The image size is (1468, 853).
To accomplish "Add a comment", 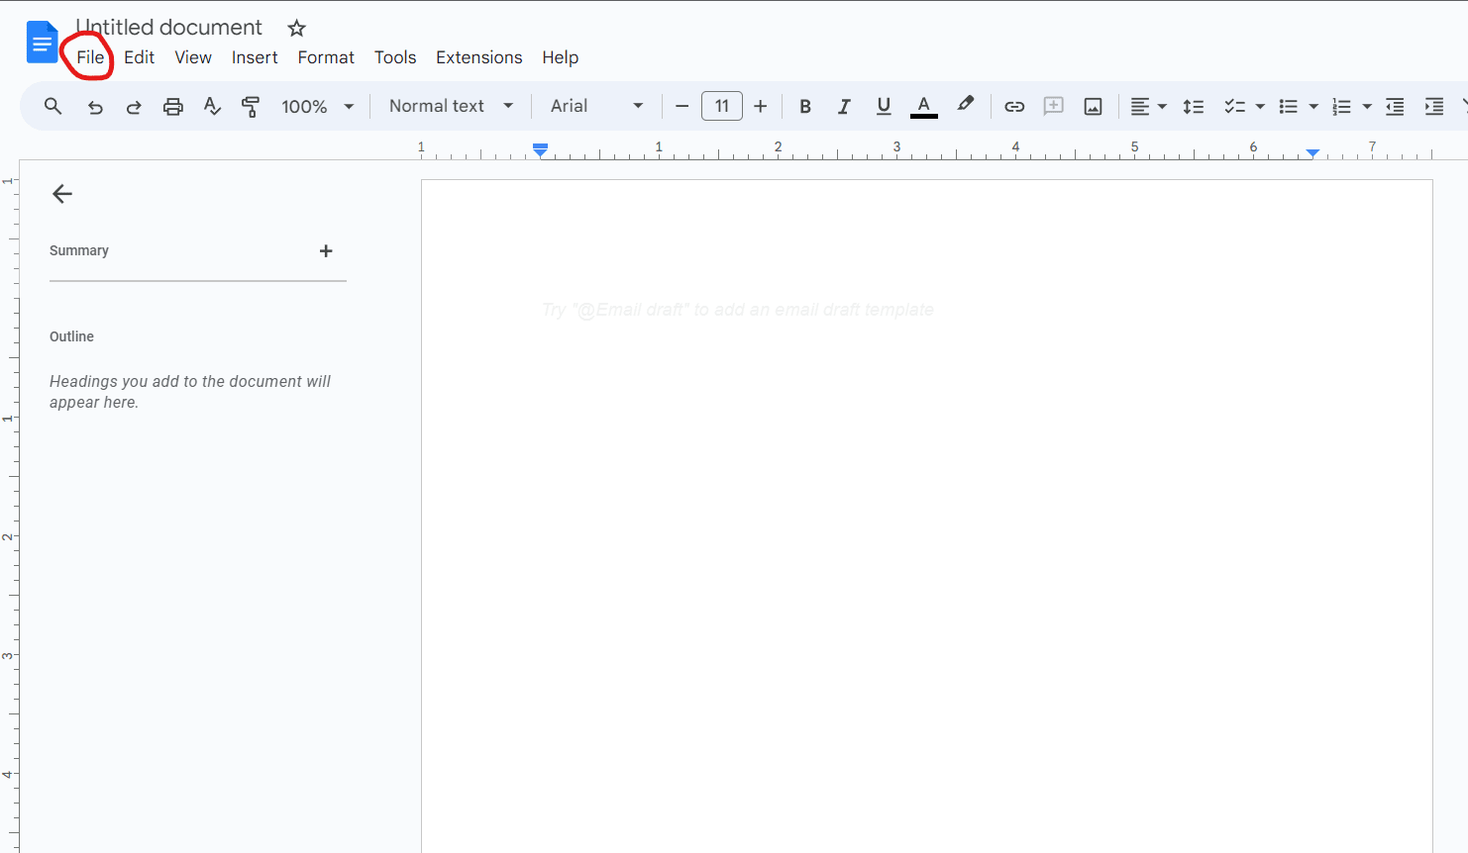I will click(1054, 106).
